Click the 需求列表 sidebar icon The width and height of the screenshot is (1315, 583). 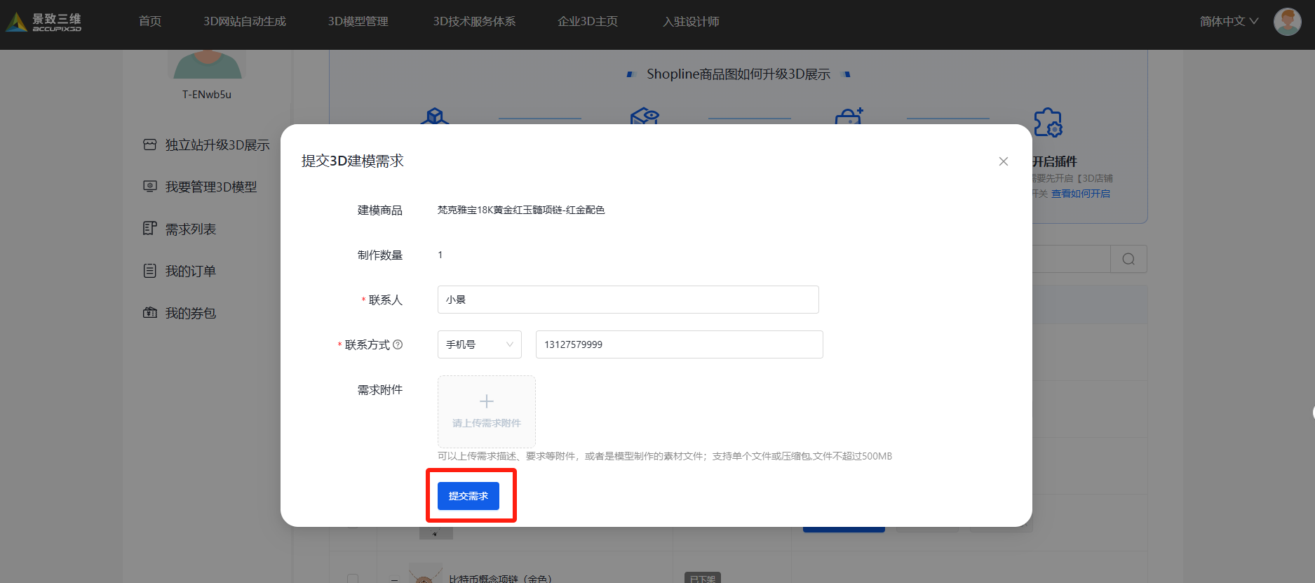(x=150, y=229)
